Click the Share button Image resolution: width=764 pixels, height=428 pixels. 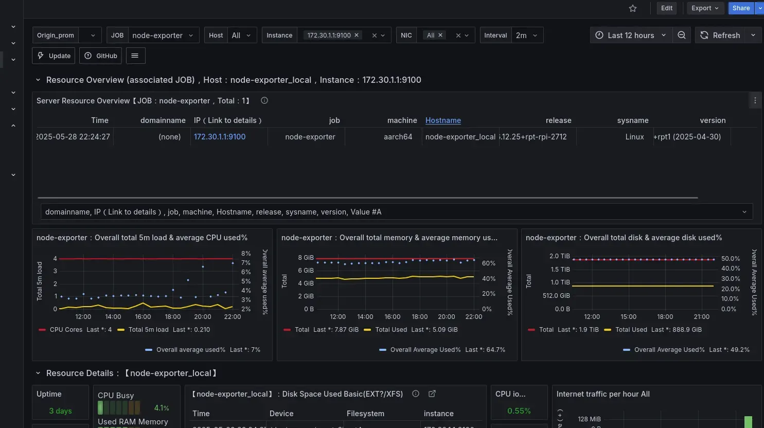[x=741, y=8]
